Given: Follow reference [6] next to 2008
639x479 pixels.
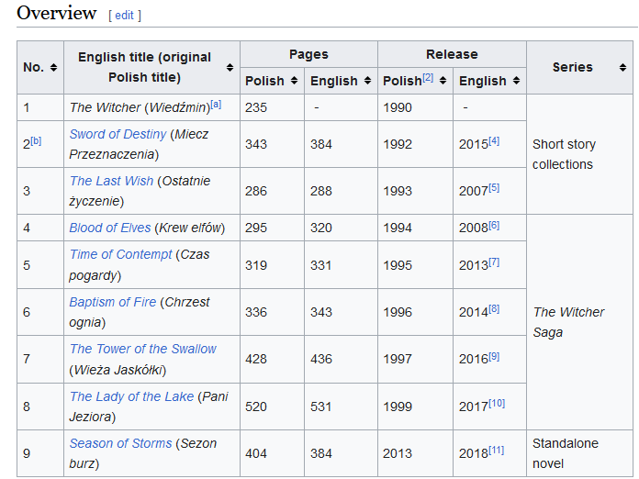Looking at the screenshot, I should (494, 225).
